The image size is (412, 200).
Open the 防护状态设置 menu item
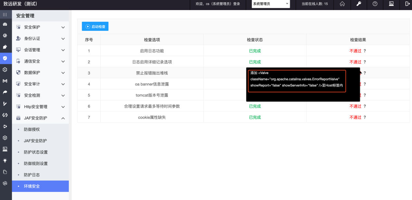pos(36,152)
